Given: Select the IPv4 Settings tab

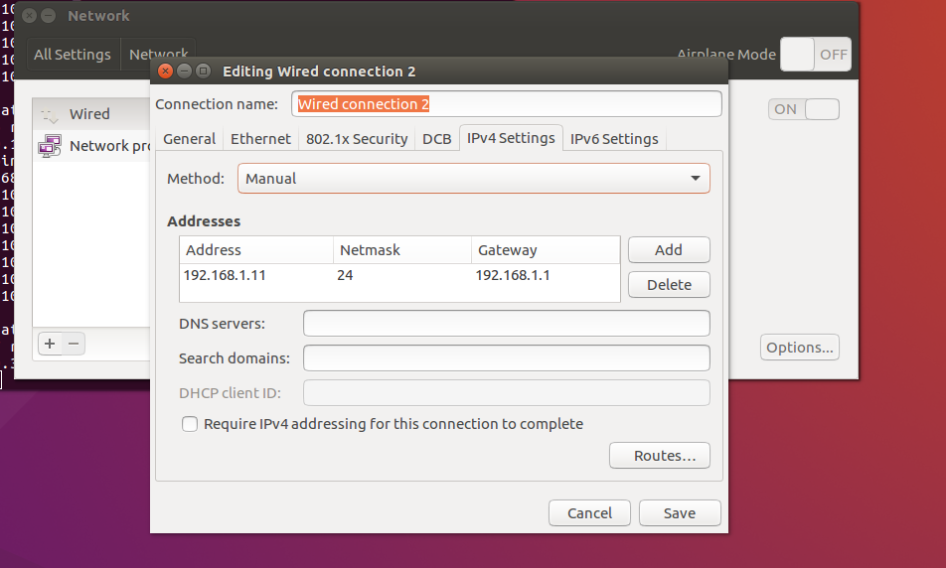Looking at the screenshot, I should pos(511,137).
